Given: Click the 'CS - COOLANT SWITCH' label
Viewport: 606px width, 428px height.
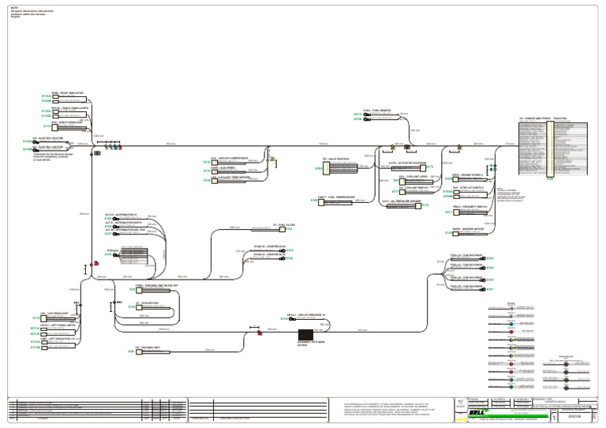Looking at the screenshot, I should click(x=413, y=187).
